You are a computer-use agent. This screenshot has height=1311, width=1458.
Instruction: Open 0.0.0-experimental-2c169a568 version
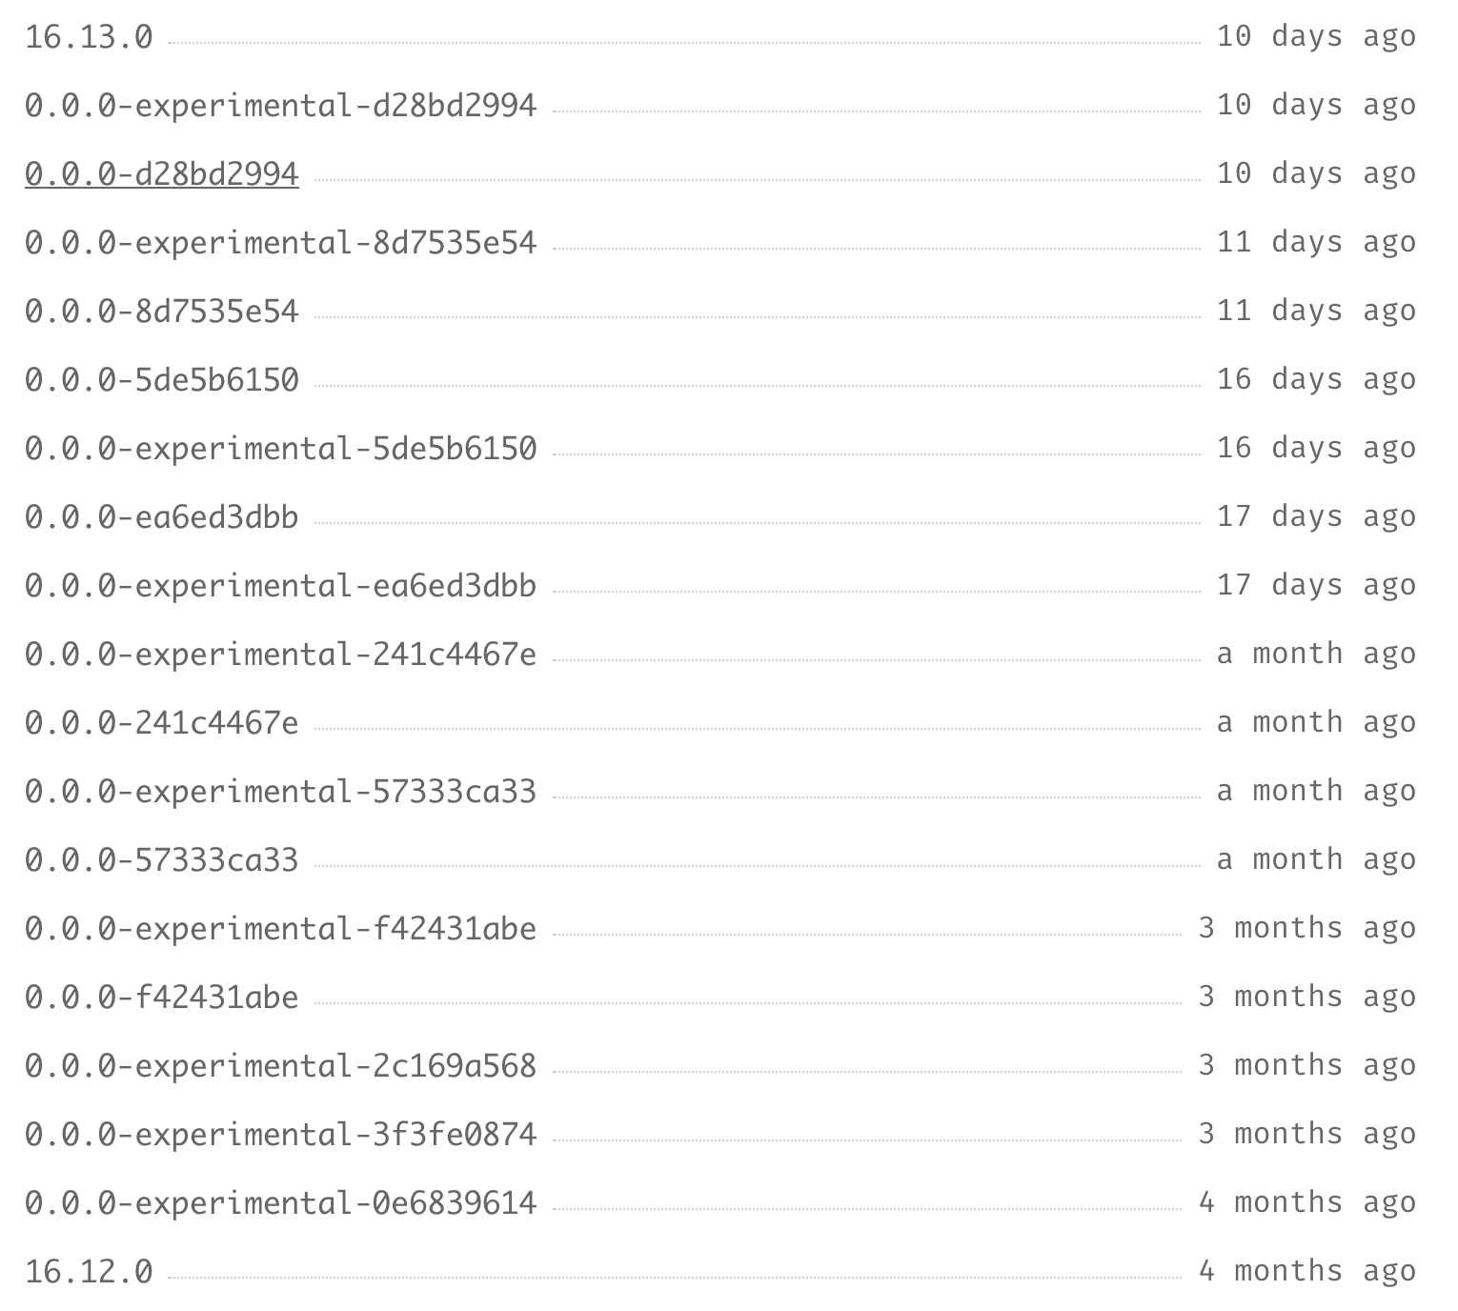280,1066
